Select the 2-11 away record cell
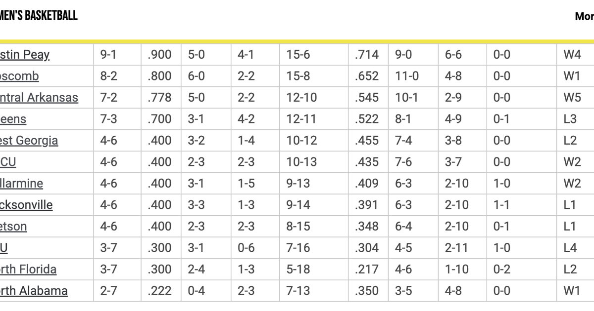594x311 pixels. tap(456, 248)
